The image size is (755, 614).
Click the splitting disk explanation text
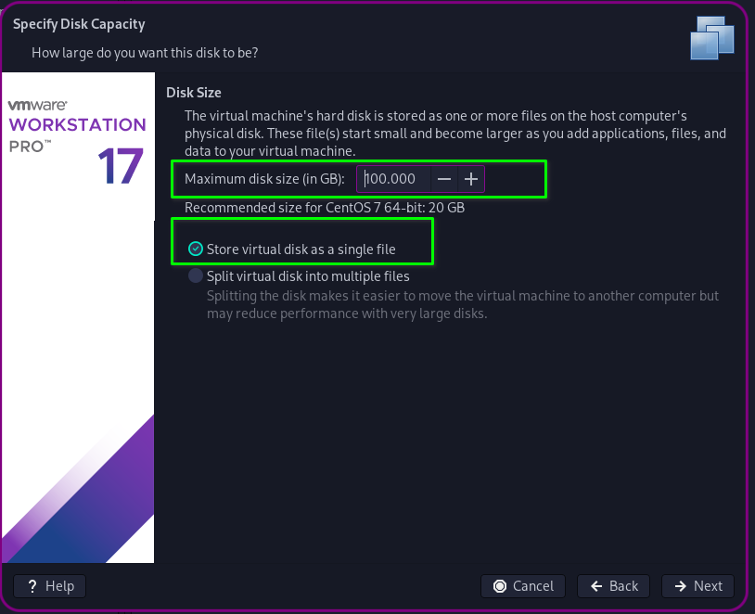(462, 304)
